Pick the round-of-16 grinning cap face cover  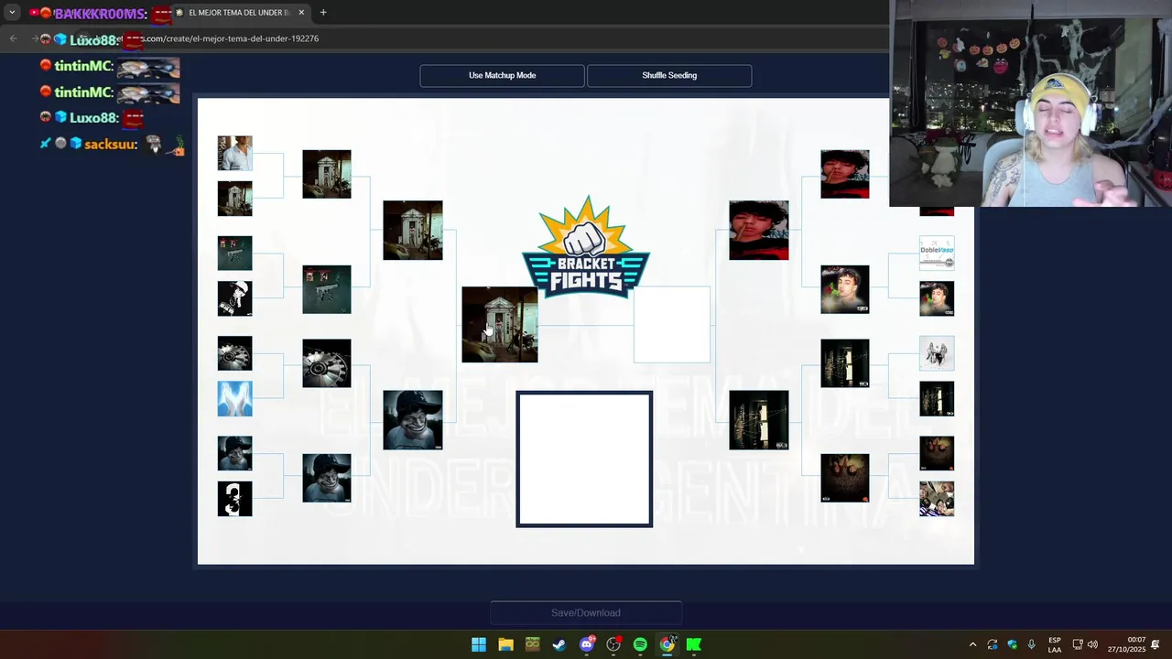[234, 453]
